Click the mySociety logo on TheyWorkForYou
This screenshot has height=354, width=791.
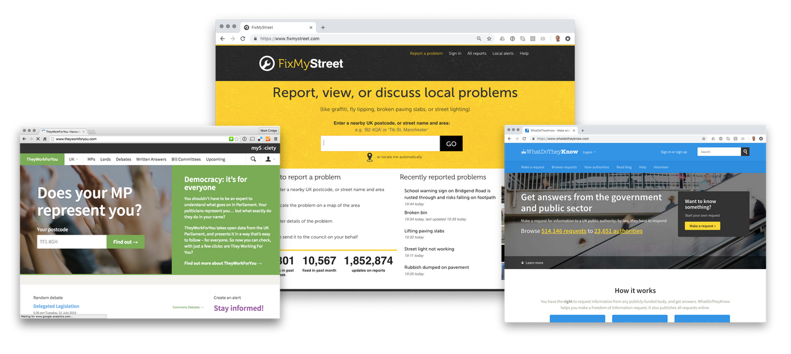point(263,148)
